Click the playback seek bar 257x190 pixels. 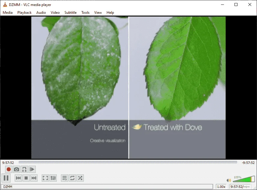tap(128, 162)
